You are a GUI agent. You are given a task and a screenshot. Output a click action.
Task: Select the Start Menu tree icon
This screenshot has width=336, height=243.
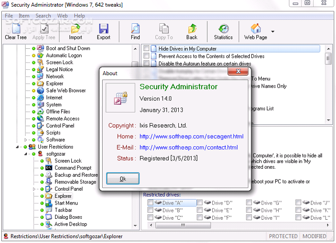tap(49, 203)
